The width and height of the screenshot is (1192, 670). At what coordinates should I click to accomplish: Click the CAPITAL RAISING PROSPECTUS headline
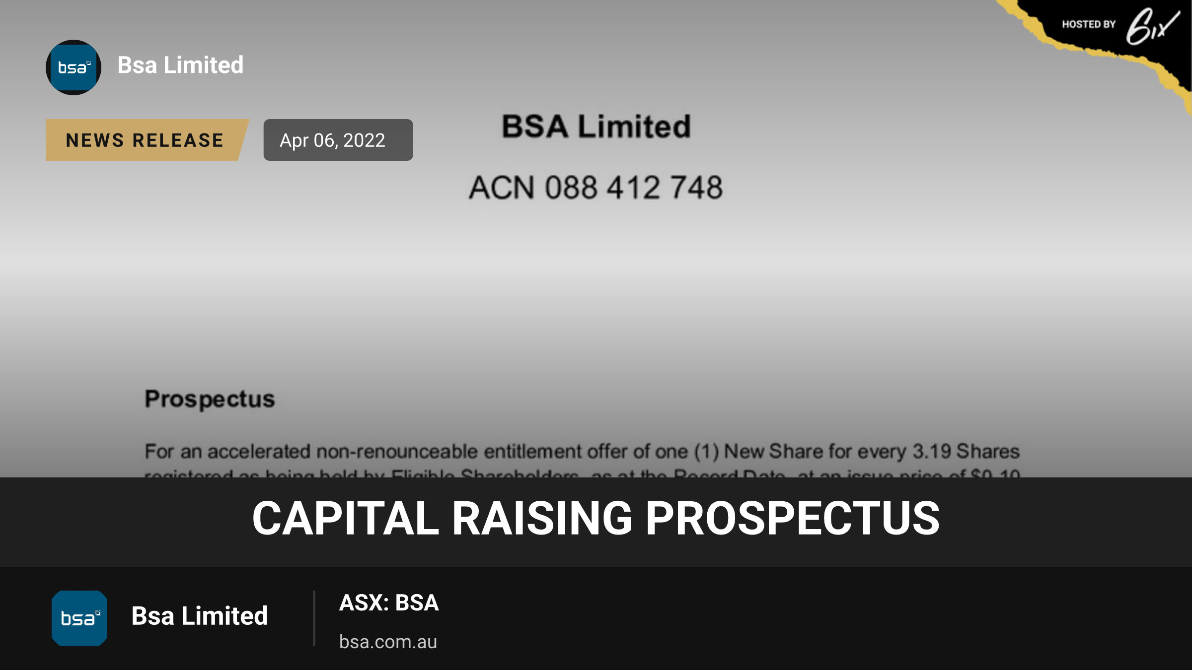(596, 518)
